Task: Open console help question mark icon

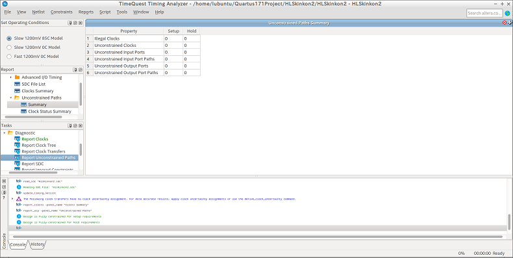Action: [4, 198]
